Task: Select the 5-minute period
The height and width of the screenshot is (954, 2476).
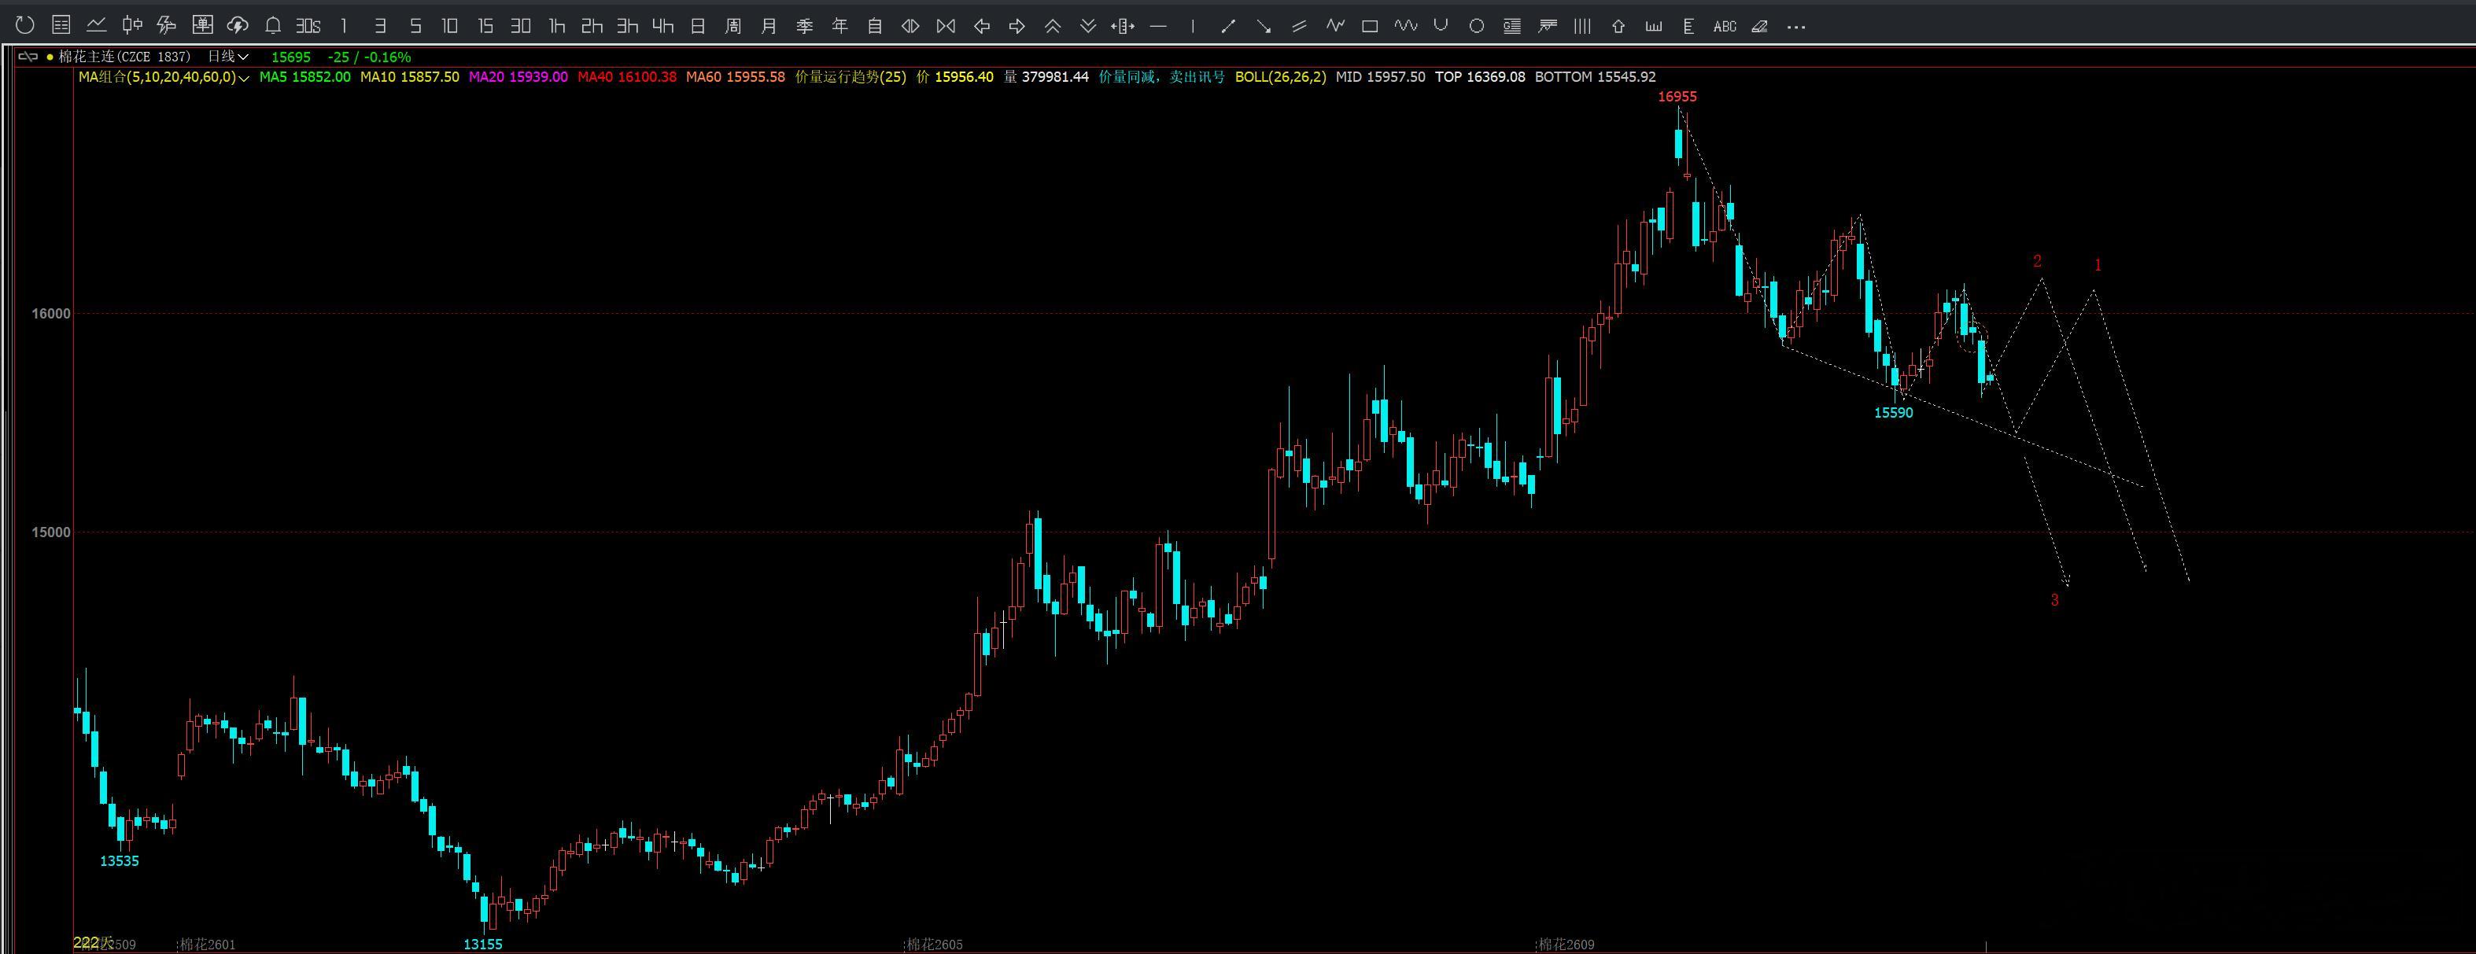Action: pos(415,27)
